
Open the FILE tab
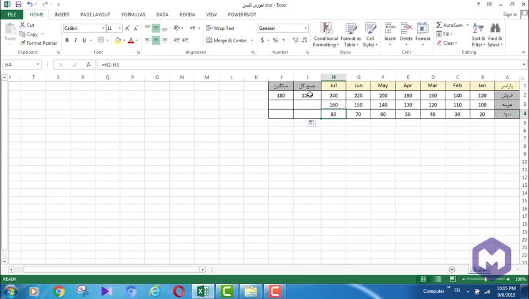click(x=11, y=14)
